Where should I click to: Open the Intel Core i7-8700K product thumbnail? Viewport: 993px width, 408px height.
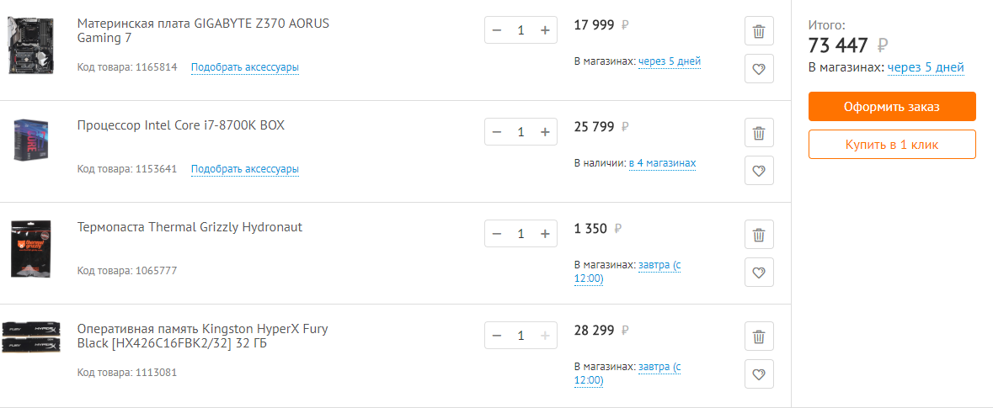point(31,140)
